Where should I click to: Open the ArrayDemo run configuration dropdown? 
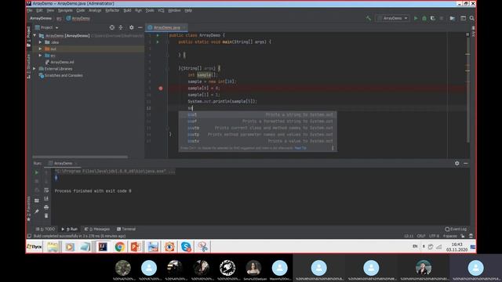coord(392,18)
